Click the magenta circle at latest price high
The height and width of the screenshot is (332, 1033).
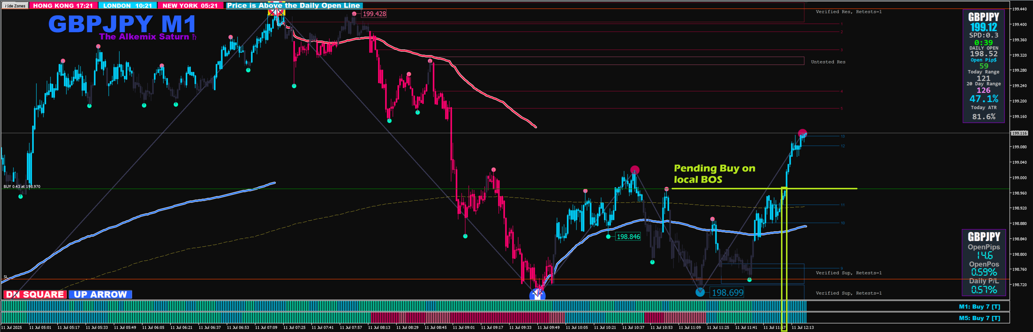802,133
